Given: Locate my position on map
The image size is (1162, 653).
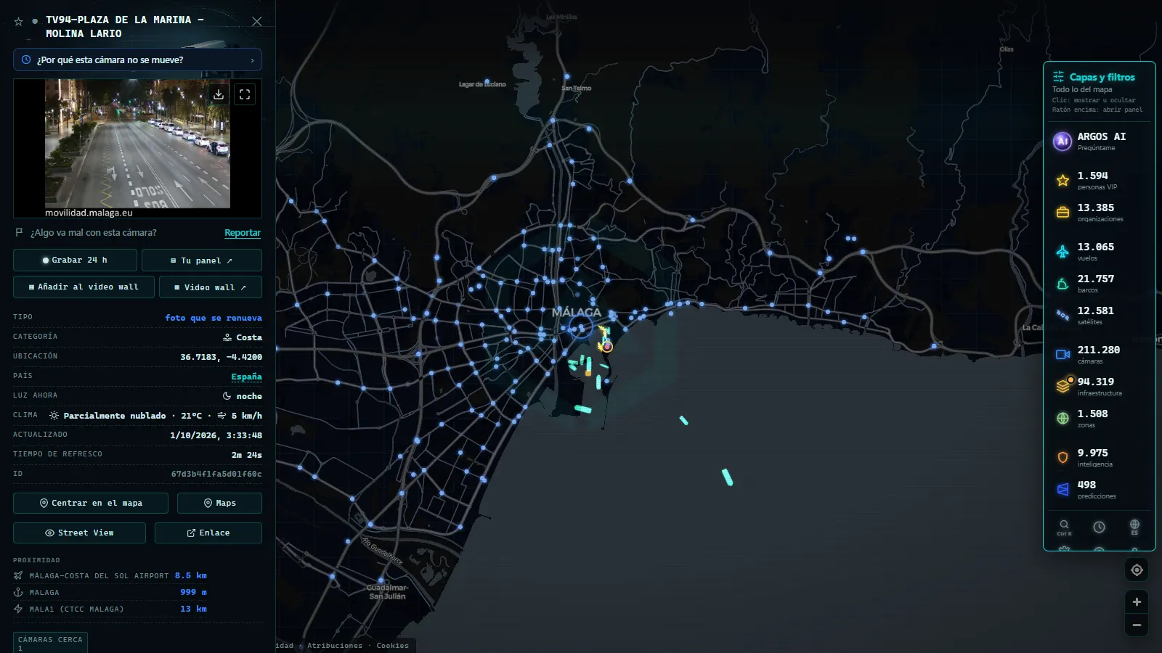Looking at the screenshot, I should (x=1137, y=570).
